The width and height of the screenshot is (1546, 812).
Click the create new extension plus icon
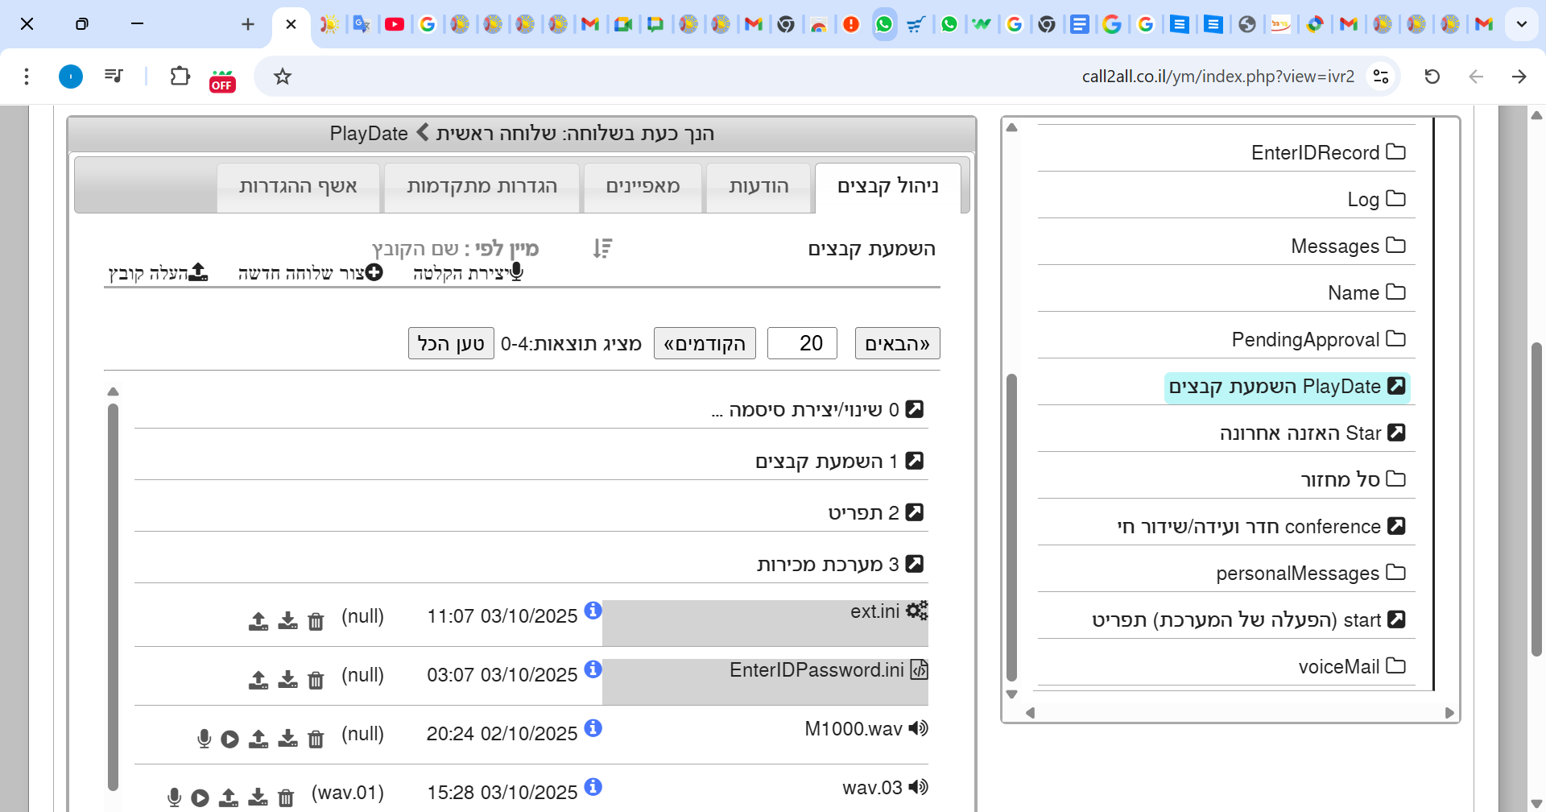click(x=374, y=272)
